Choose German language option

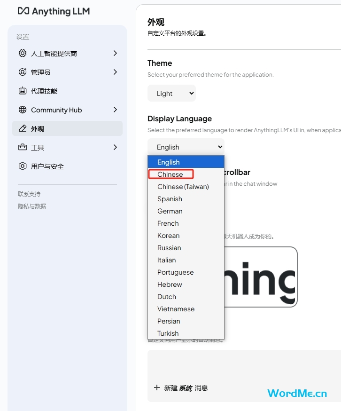pyautogui.click(x=186, y=211)
